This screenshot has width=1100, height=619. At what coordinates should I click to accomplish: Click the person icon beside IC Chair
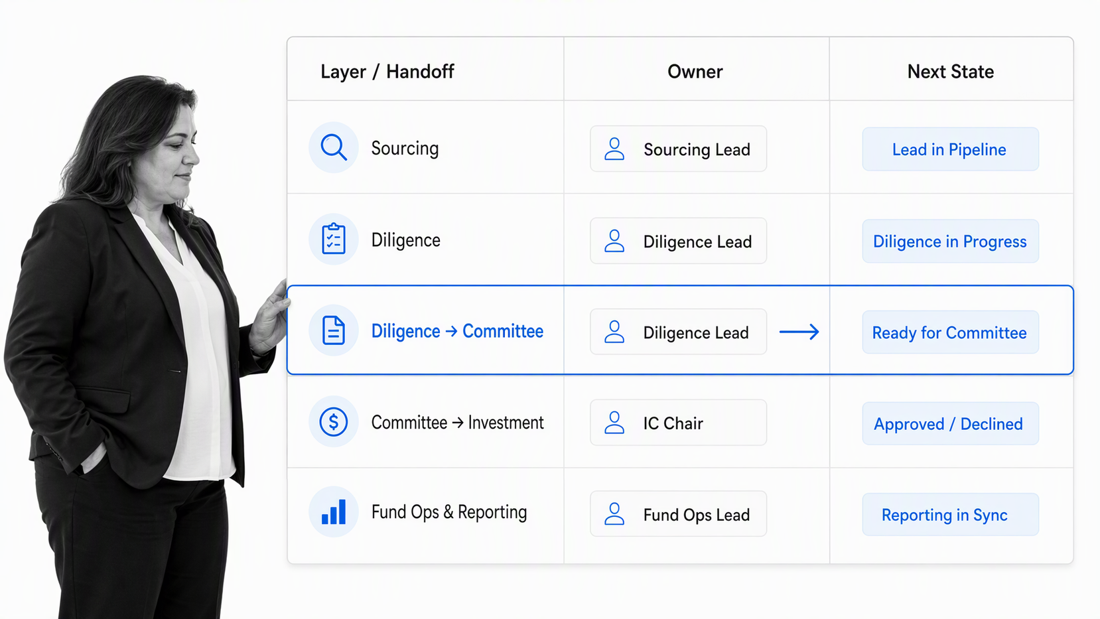pos(614,423)
